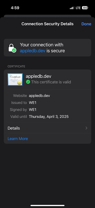Tap the cellular signal bars icon
The width and height of the screenshot is (95, 208).
(x=72, y=8)
